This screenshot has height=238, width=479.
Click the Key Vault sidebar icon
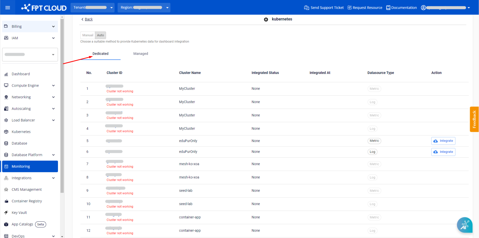click(6, 213)
